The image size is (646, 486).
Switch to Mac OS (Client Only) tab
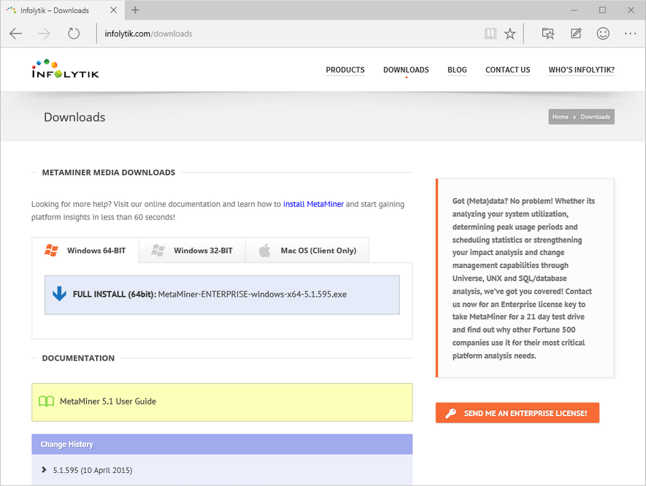tap(307, 250)
